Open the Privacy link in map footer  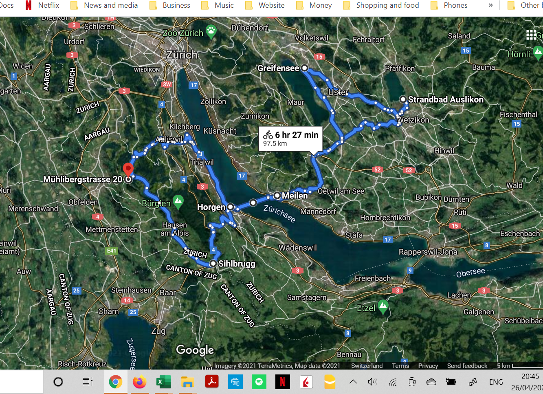428,366
